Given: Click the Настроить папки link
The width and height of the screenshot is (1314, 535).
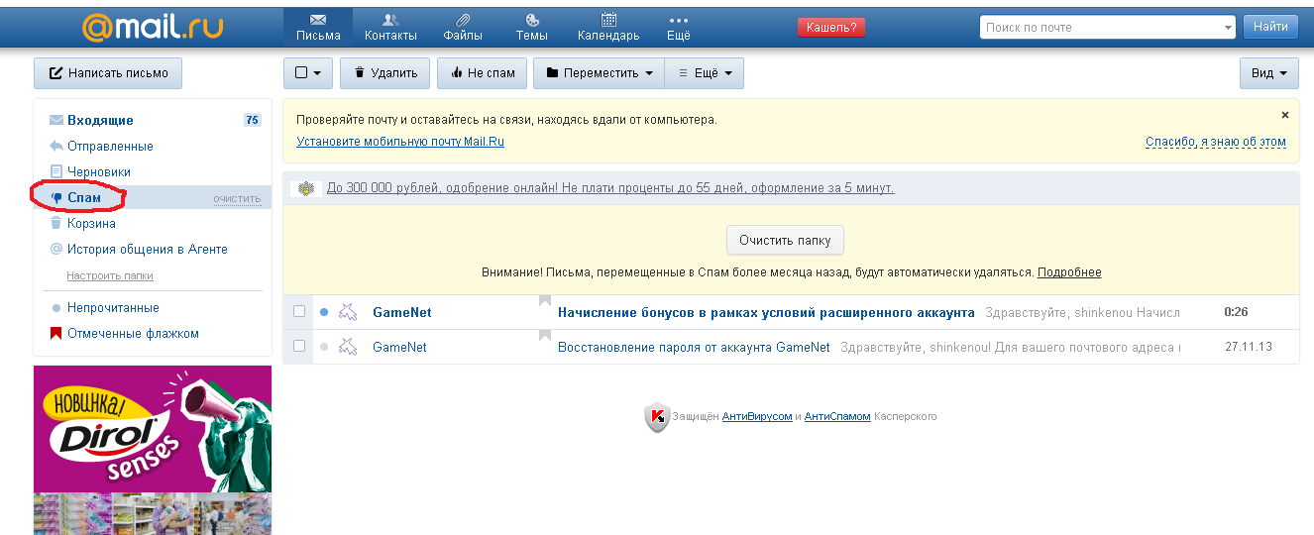Looking at the screenshot, I should click(x=110, y=275).
